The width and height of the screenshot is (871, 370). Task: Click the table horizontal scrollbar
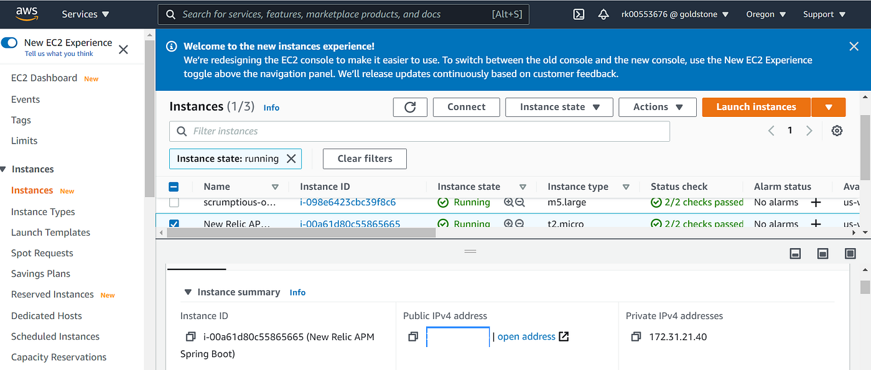(301, 233)
